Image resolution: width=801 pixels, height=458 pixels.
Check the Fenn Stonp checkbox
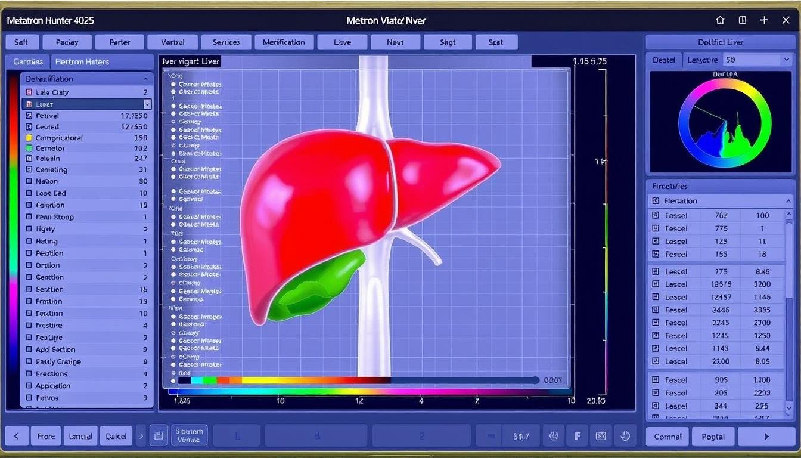29,217
